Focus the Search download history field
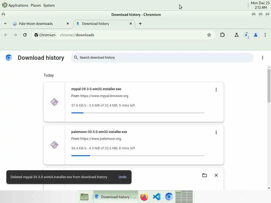 pyautogui.click(x=162, y=58)
